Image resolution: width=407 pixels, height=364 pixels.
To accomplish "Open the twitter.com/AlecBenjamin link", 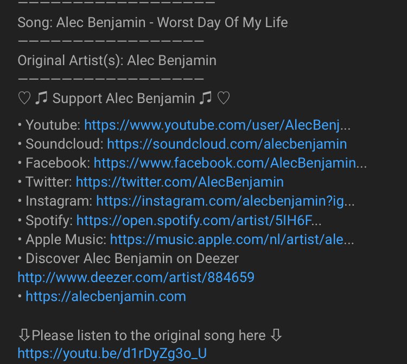I will click(180, 182).
